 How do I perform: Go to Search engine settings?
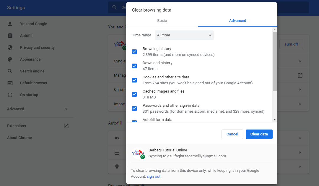point(32,71)
